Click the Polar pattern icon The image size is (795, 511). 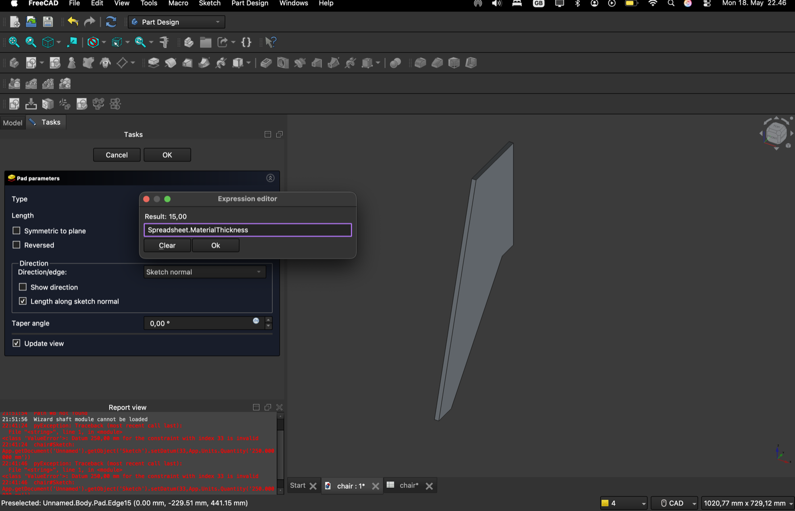coord(48,84)
